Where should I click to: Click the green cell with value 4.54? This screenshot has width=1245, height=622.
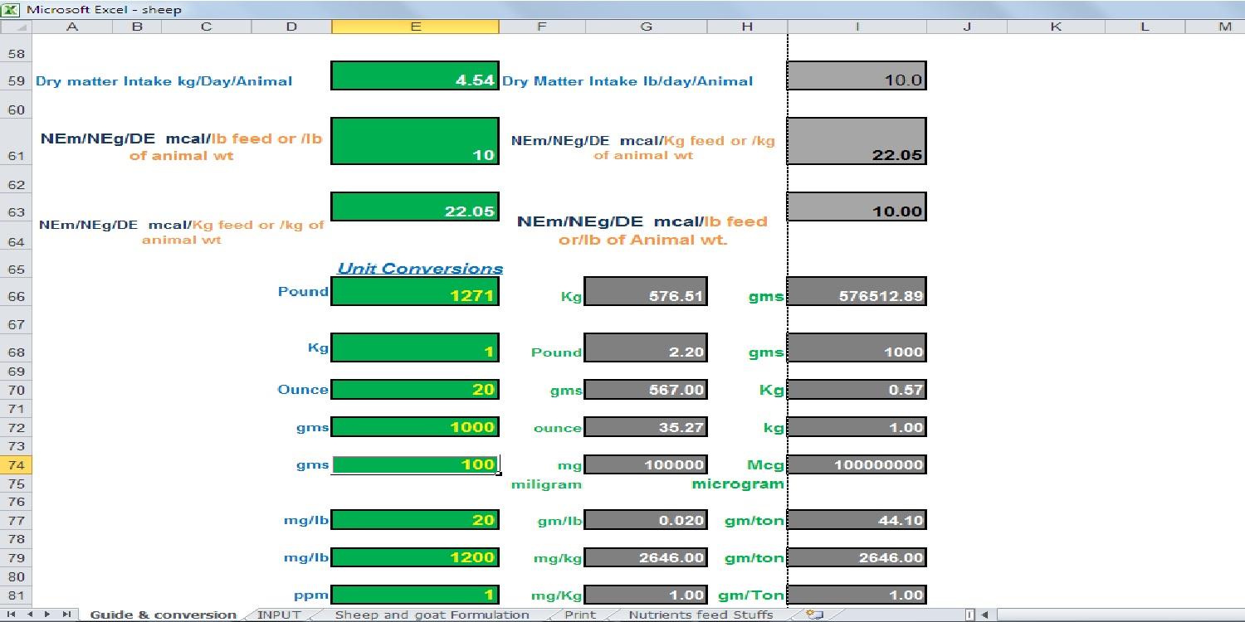pyautogui.click(x=415, y=75)
